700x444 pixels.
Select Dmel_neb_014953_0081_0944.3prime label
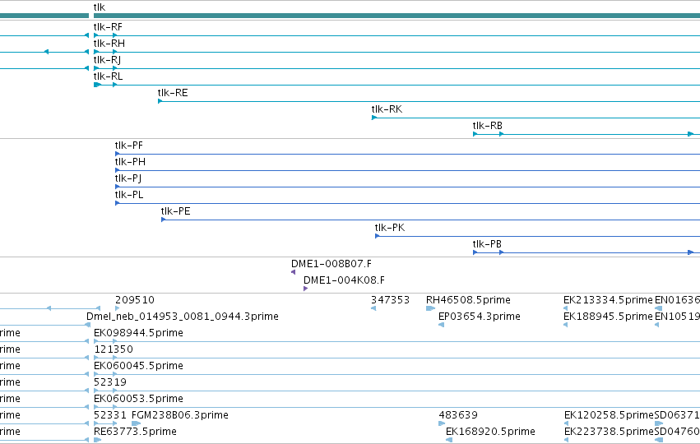coord(182,317)
